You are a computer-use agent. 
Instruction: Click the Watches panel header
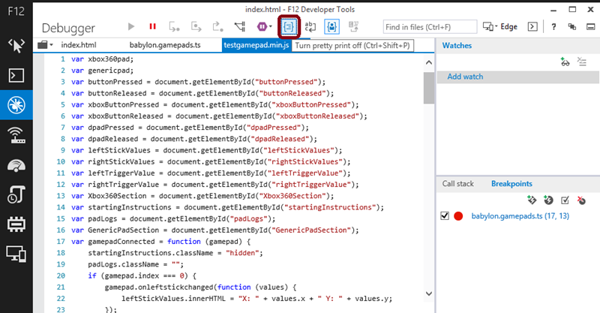457,46
